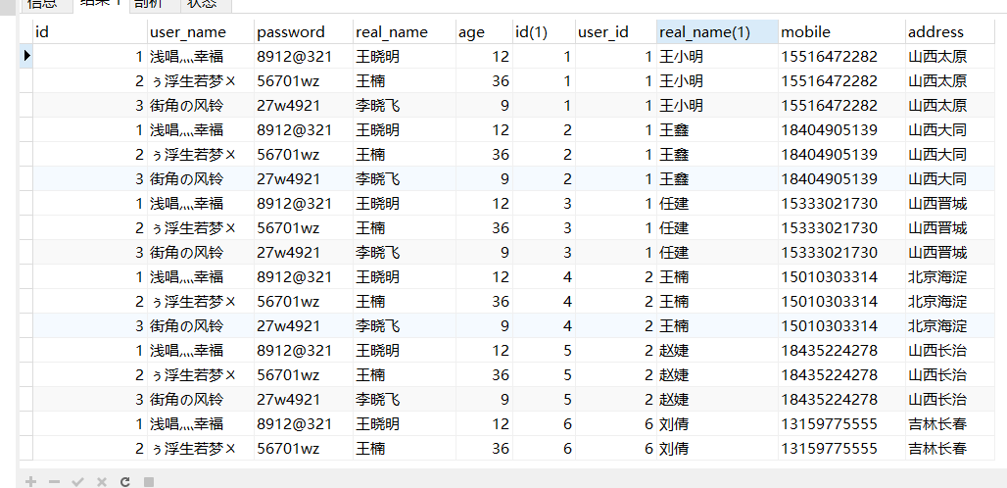Screen dimensions: 1007x488
Task: Select the real_name column header
Action: (x=404, y=32)
